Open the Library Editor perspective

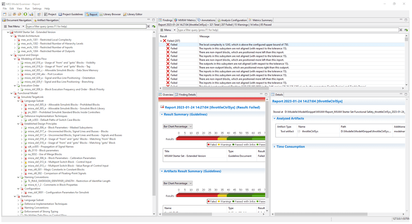pyautogui.click(x=133, y=14)
